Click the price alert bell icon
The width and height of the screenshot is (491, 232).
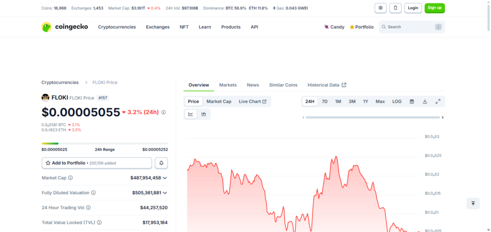(161, 163)
